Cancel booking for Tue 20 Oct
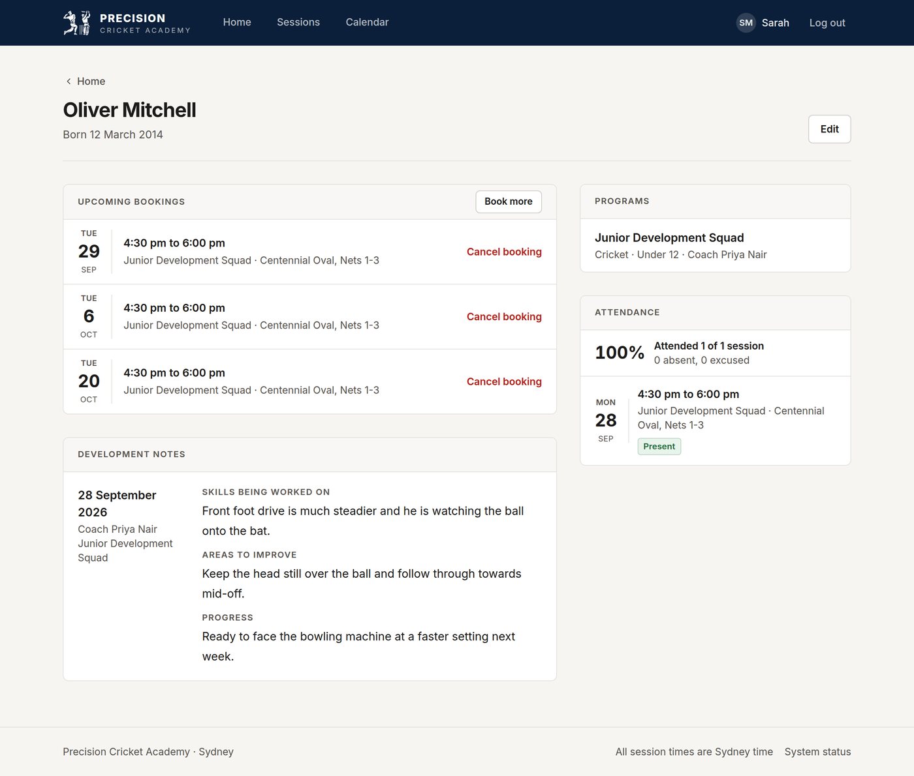 tap(504, 381)
